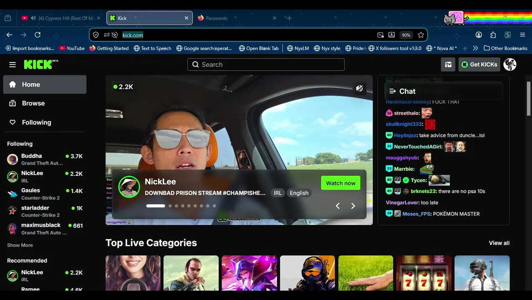Open the Firefox application menu
Screen dimensions: 532x300
[522, 35]
